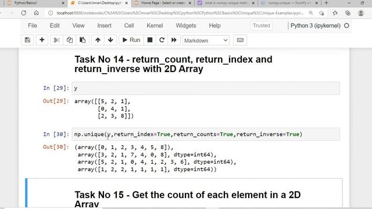Click the Python 3 (ipykernel) kernel name
Viewport: 372px width, 209px height.
[x=315, y=26]
